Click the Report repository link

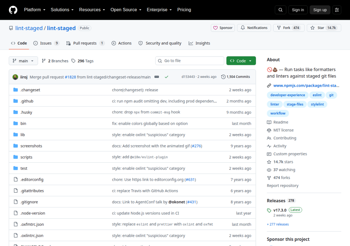pyautogui.click(x=283, y=186)
